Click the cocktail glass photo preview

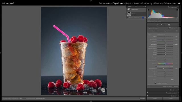[x=74, y=51]
